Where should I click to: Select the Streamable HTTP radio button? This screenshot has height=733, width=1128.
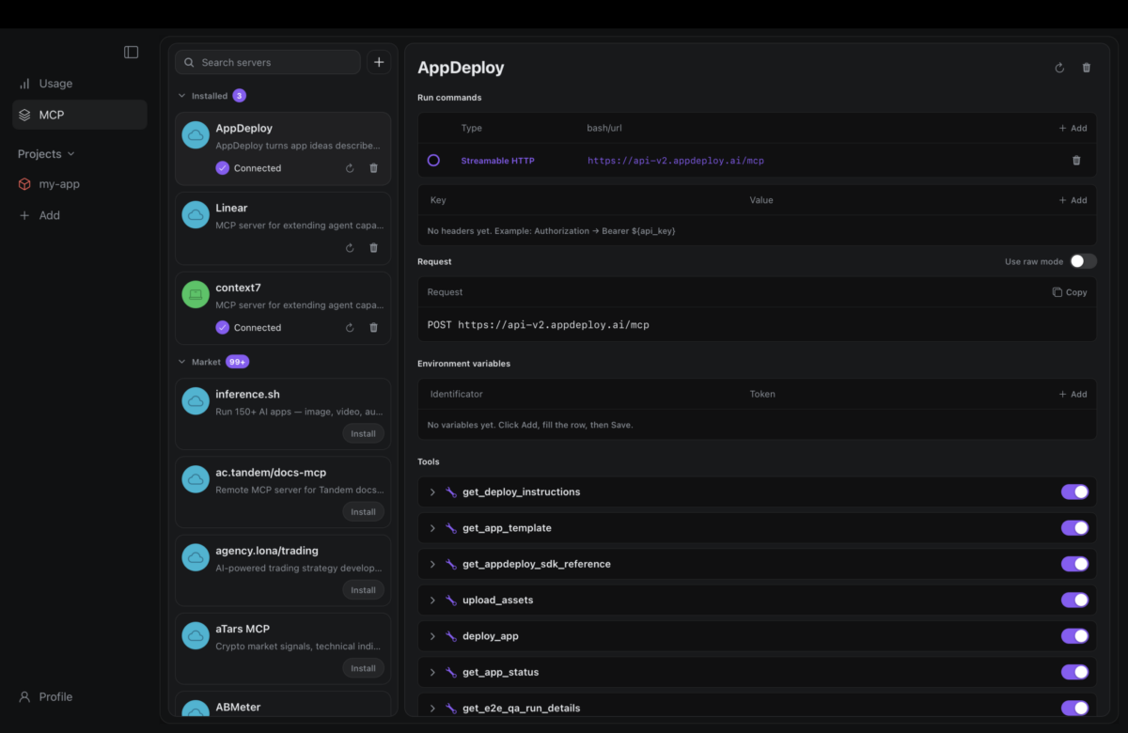pos(433,161)
